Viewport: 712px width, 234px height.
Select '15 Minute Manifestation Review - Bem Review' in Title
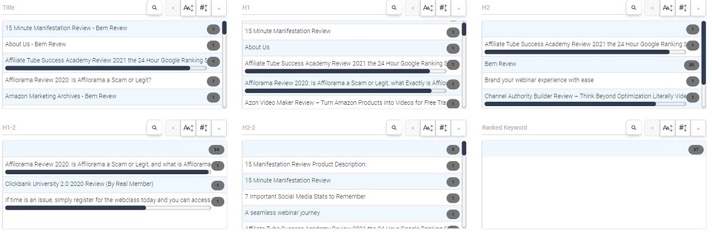[x=113, y=29]
